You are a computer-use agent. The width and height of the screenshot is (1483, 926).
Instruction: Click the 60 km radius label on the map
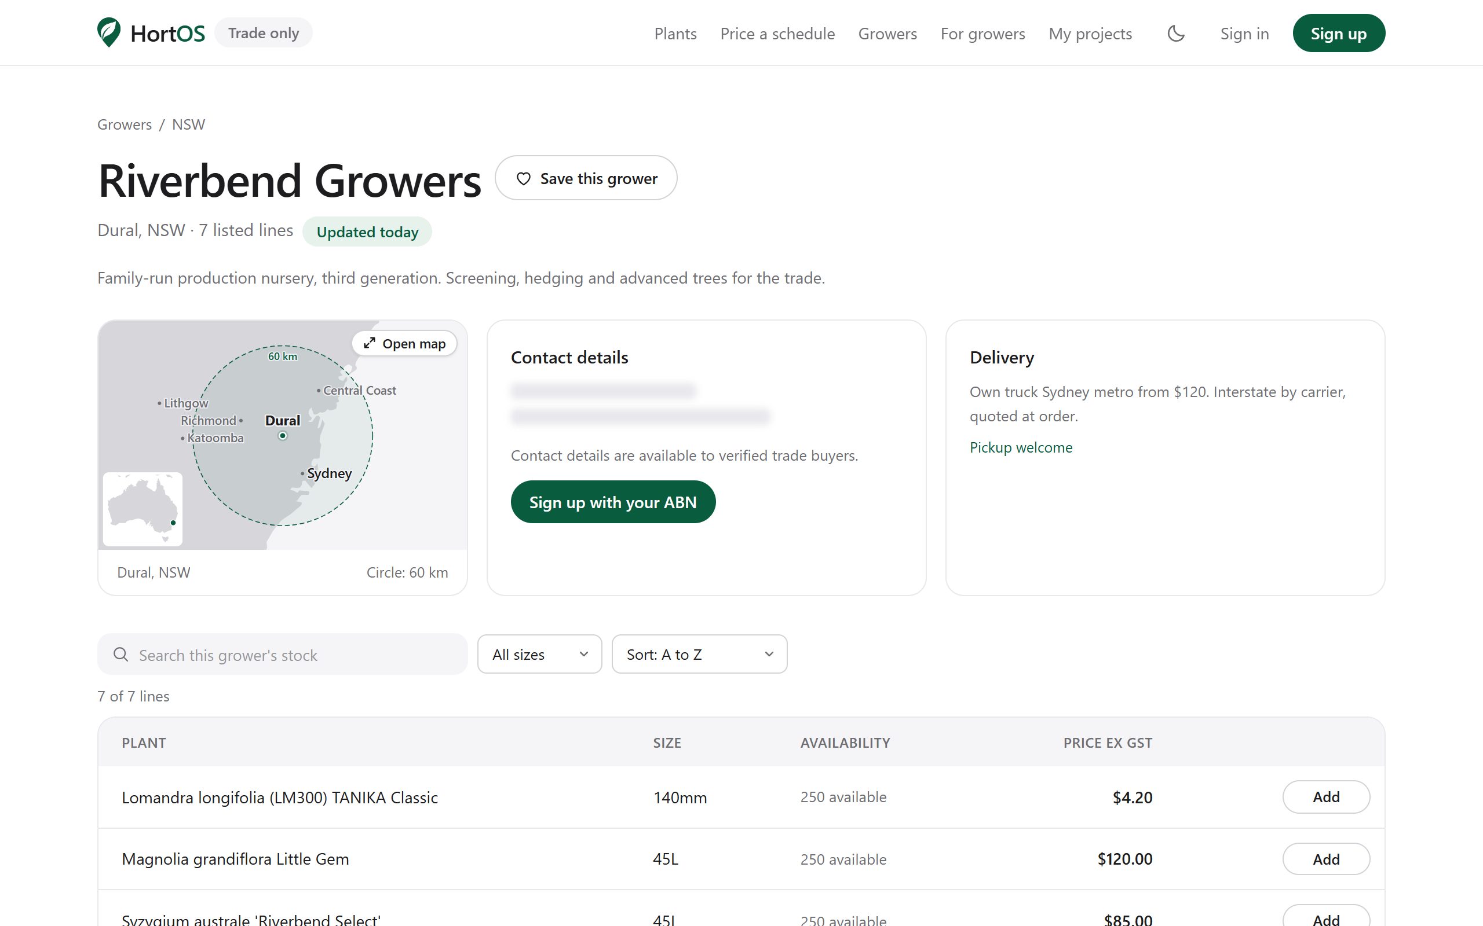[x=283, y=357]
